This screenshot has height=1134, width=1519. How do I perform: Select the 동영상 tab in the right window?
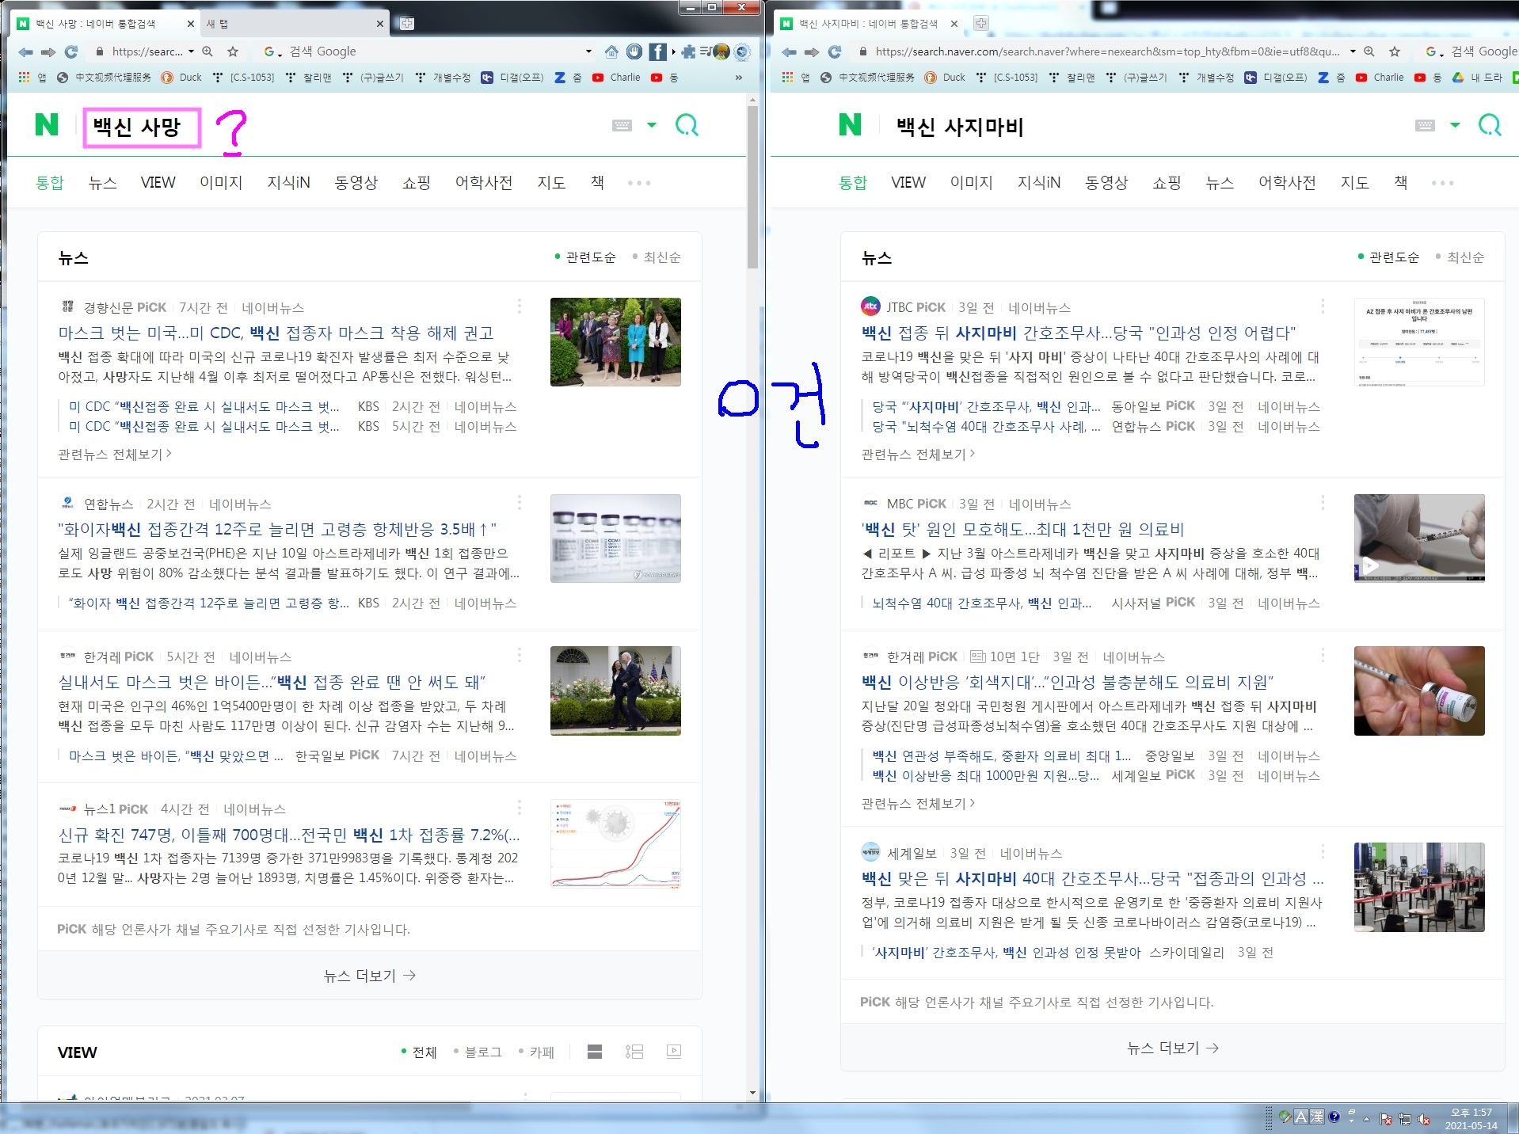click(x=1106, y=183)
